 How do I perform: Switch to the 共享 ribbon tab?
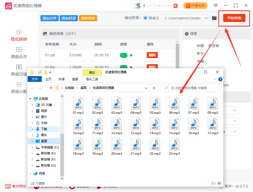(x=62, y=79)
